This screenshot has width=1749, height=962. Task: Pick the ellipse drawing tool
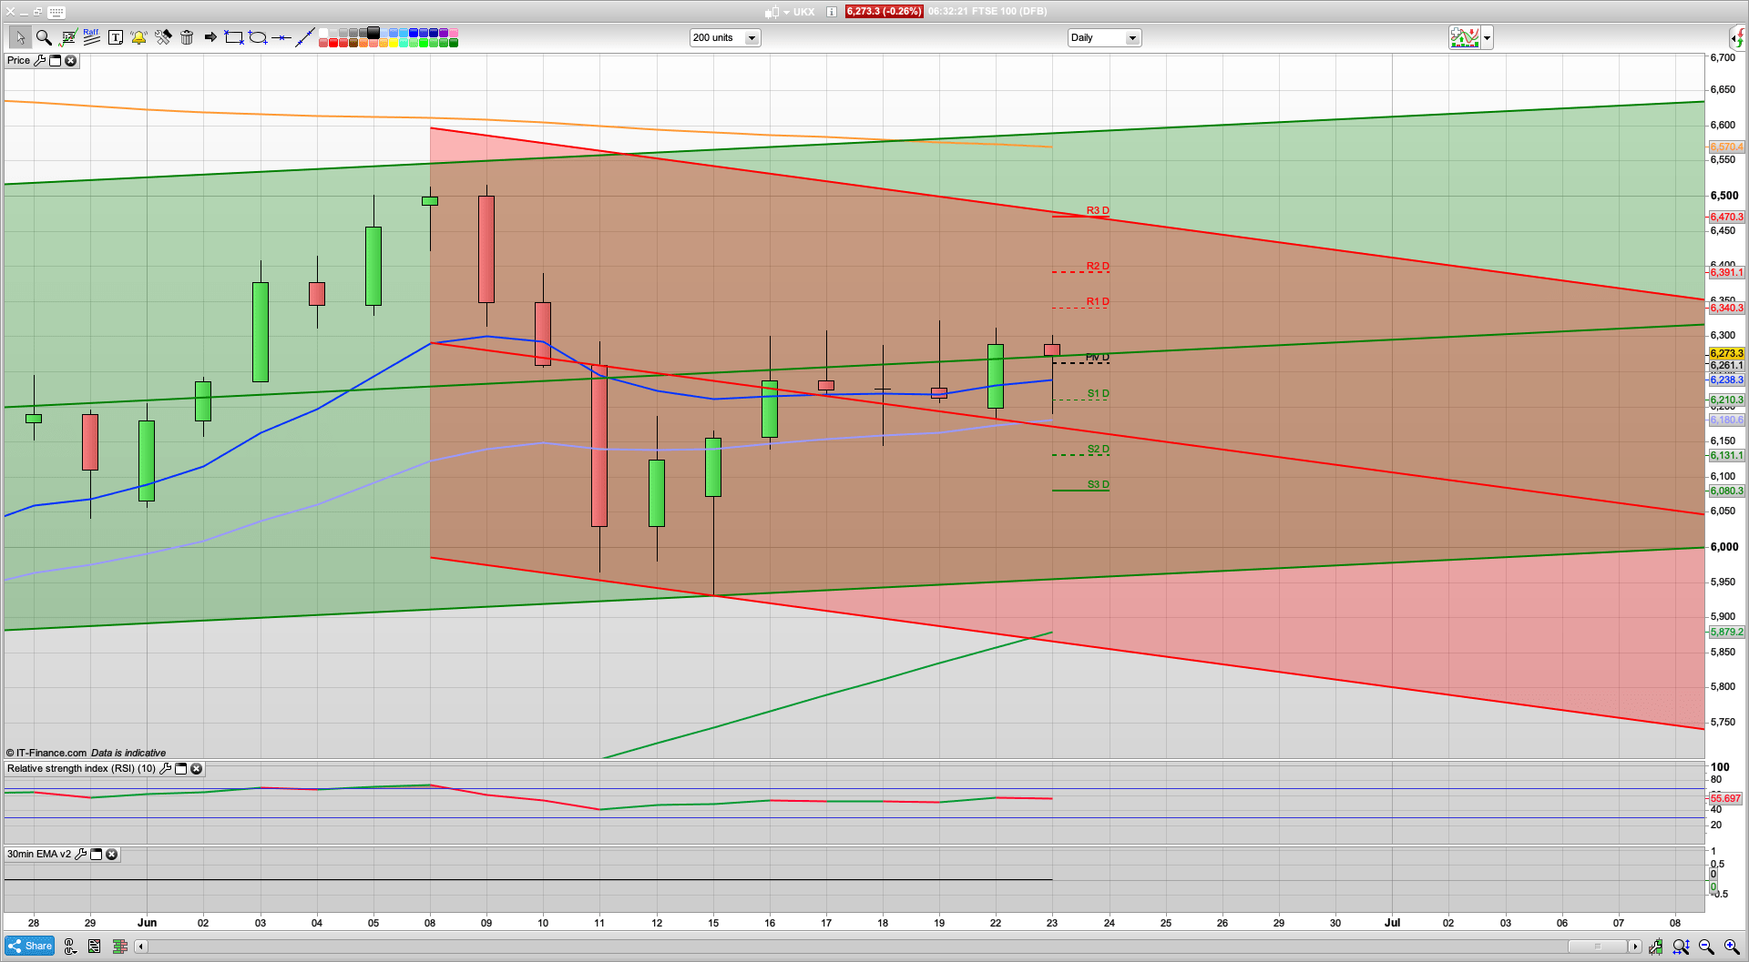(x=258, y=37)
